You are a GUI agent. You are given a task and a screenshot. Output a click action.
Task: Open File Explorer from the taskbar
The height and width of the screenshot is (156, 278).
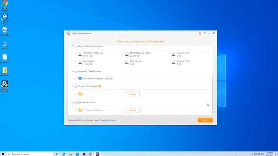pos(70,154)
